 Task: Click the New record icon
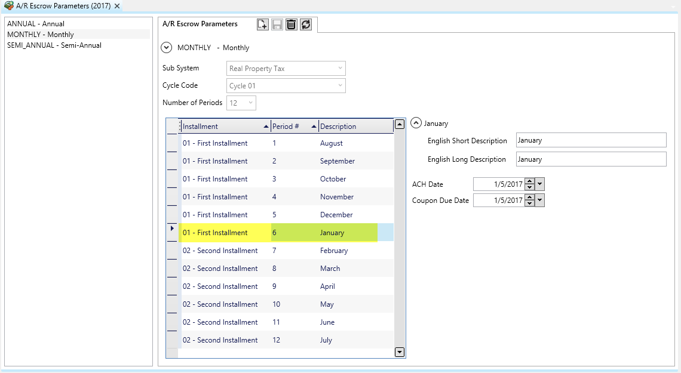click(x=262, y=24)
